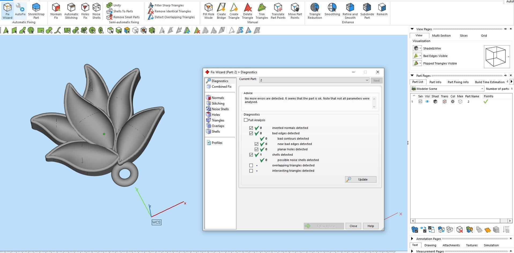The width and height of the screenshot is (514, 253).
Task: Remove Identical Triangles
Action: (x=170, y=11)
